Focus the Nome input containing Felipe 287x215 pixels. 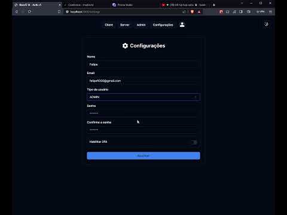pyautogui.click(x=143, y=64)
